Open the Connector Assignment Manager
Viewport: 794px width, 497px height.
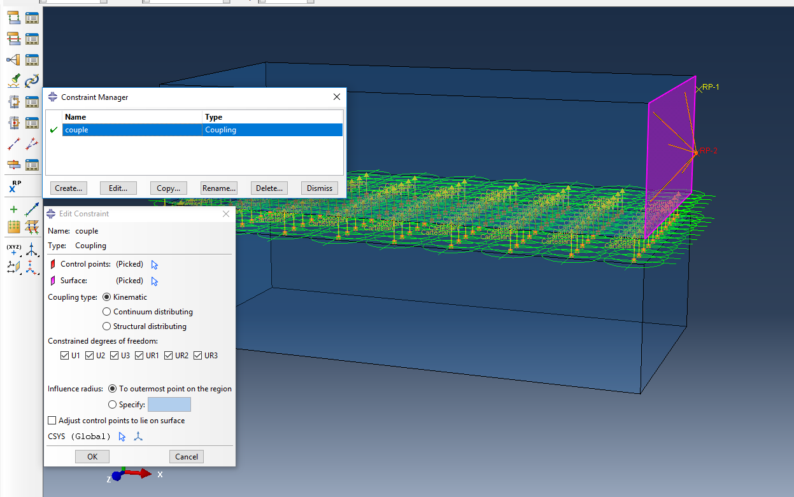click(x=32, y=123)
